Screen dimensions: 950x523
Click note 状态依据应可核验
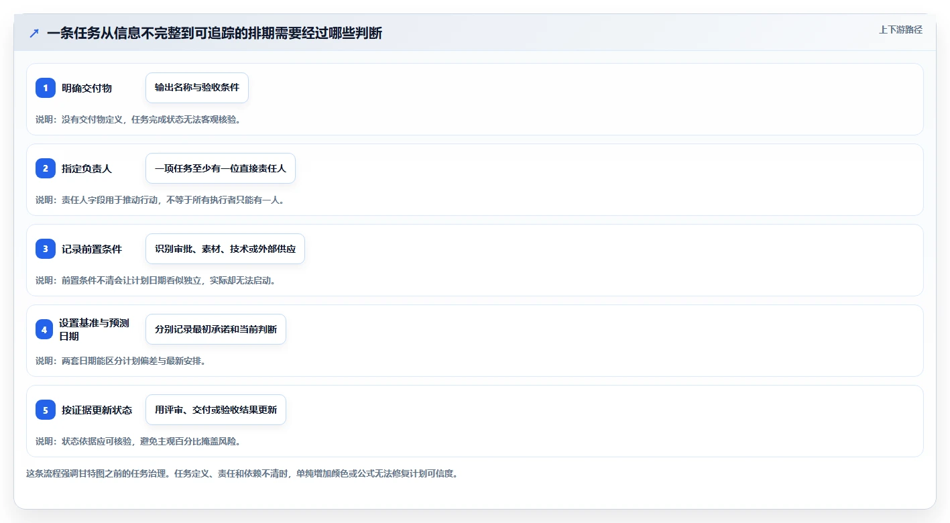click(138, 441)
